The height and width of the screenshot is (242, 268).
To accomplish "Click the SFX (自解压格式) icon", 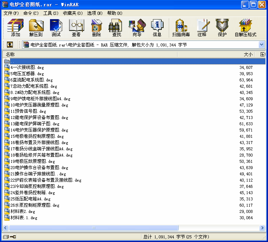I will click(246, 28).
